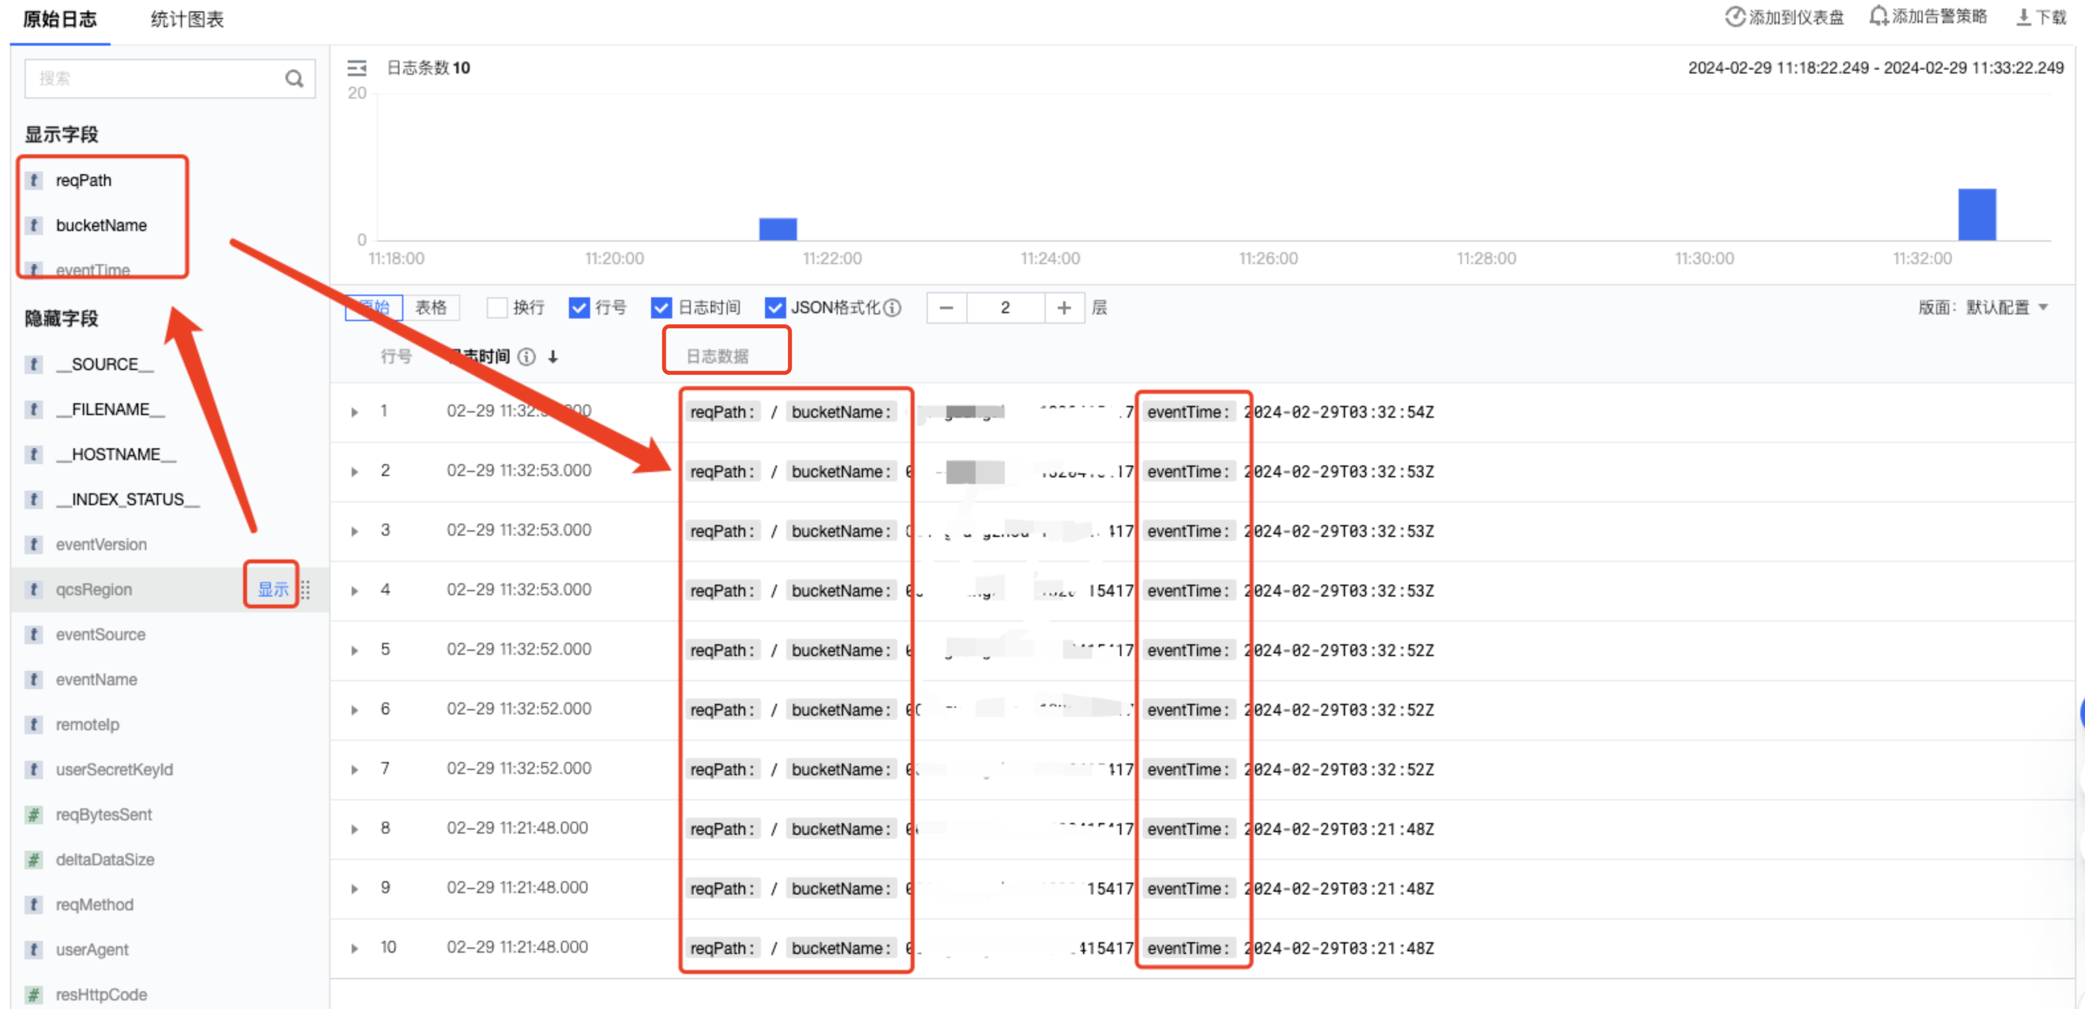Switch to the 统计图表 tab
Viewport: 2085px width, 1009px height.
pos(187,19)
